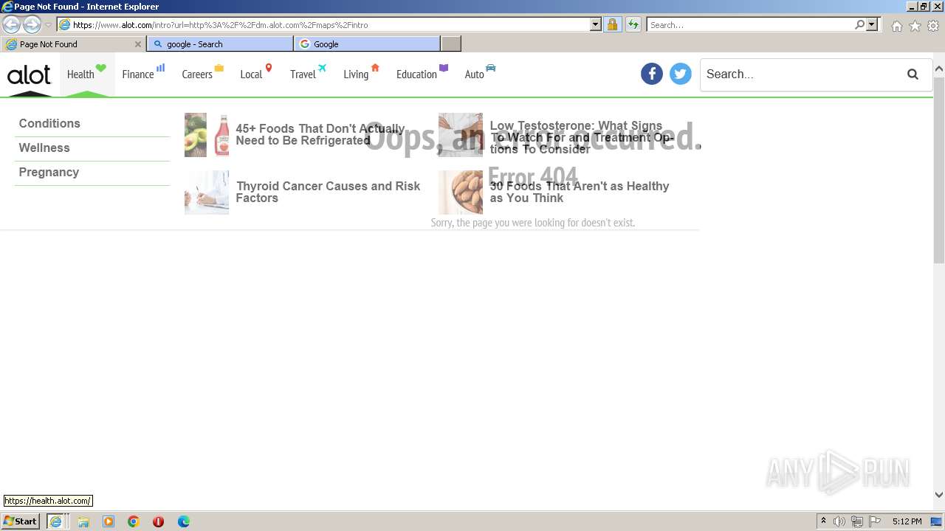
Task: Select Wellness in the Health submenu
Action: (44, 147)
